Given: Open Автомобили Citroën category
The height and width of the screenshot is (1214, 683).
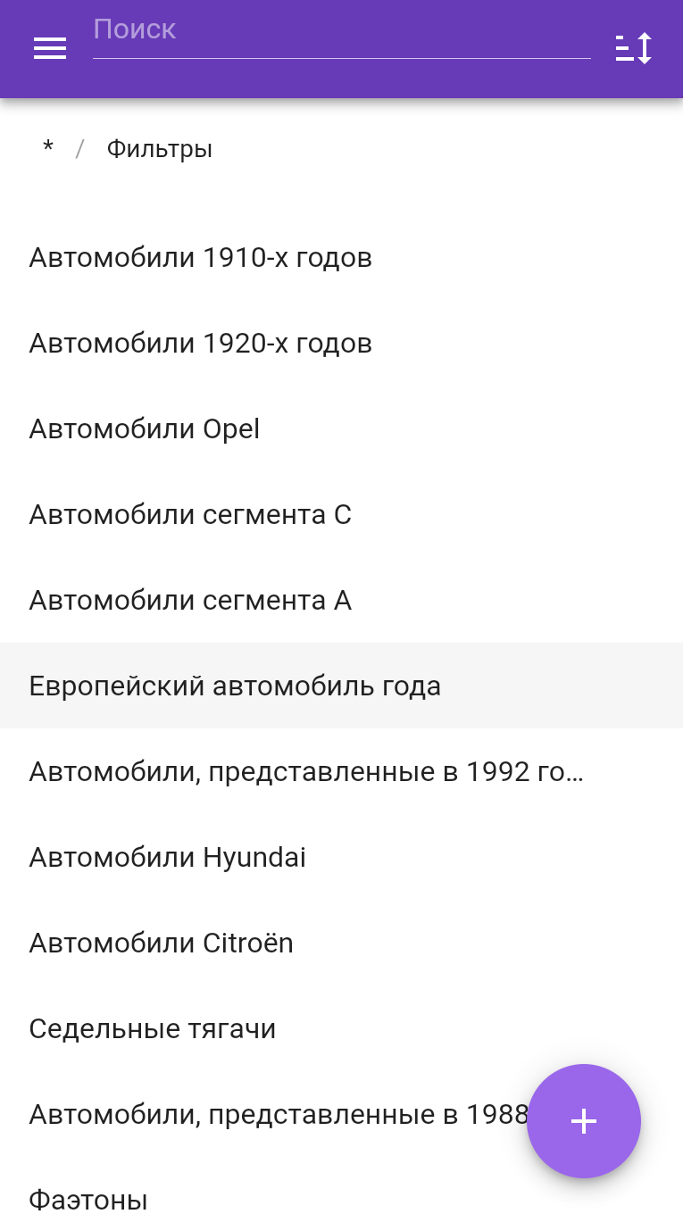Looking at the screenshot, I should click(x=341, y=944).
